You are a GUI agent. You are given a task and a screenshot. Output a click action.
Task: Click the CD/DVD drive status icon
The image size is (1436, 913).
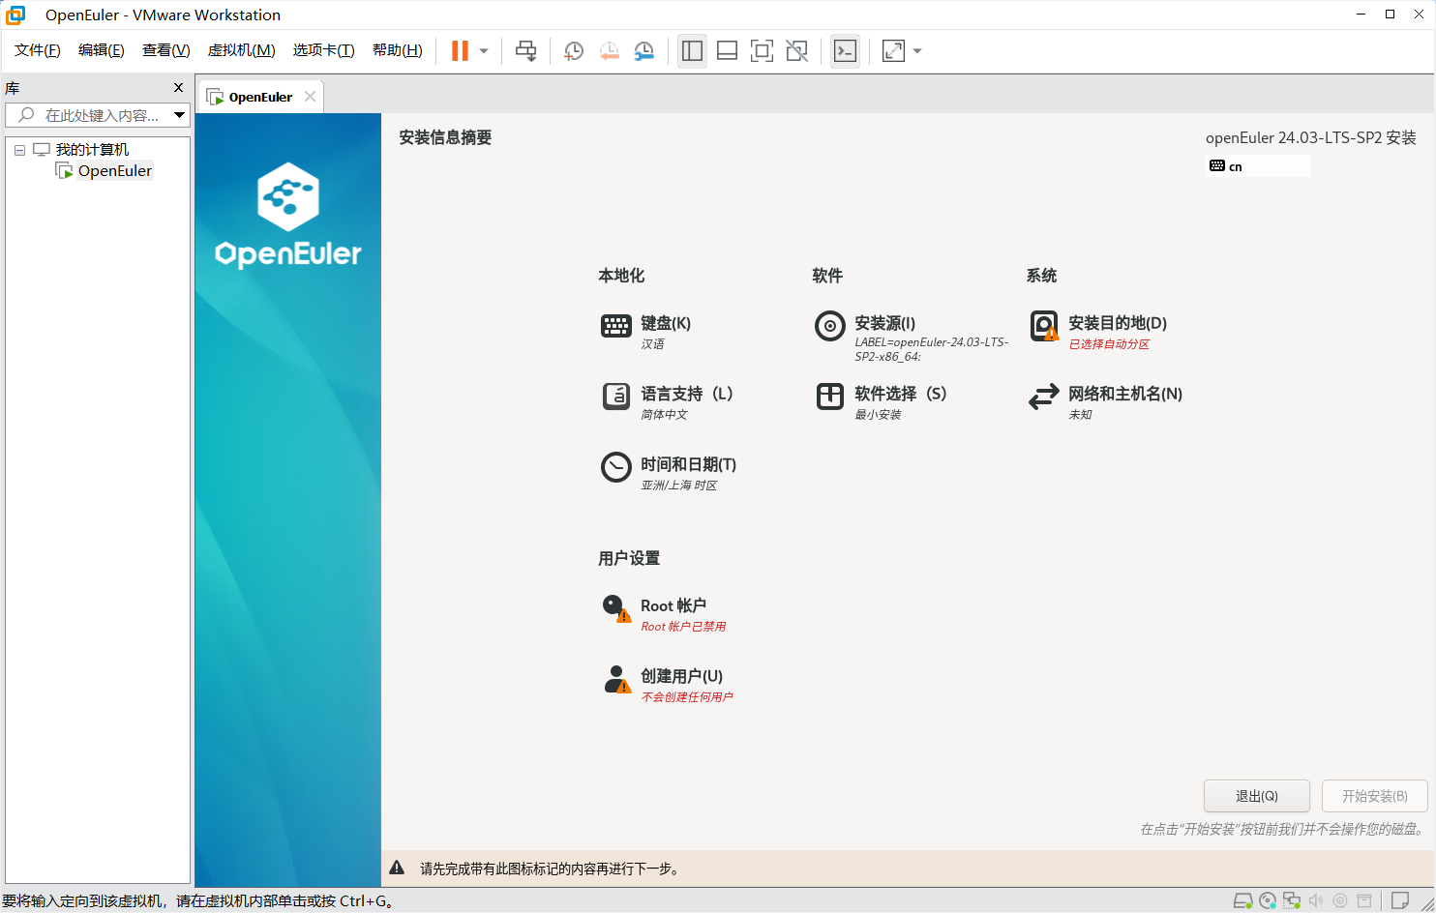pos(1268,900)
